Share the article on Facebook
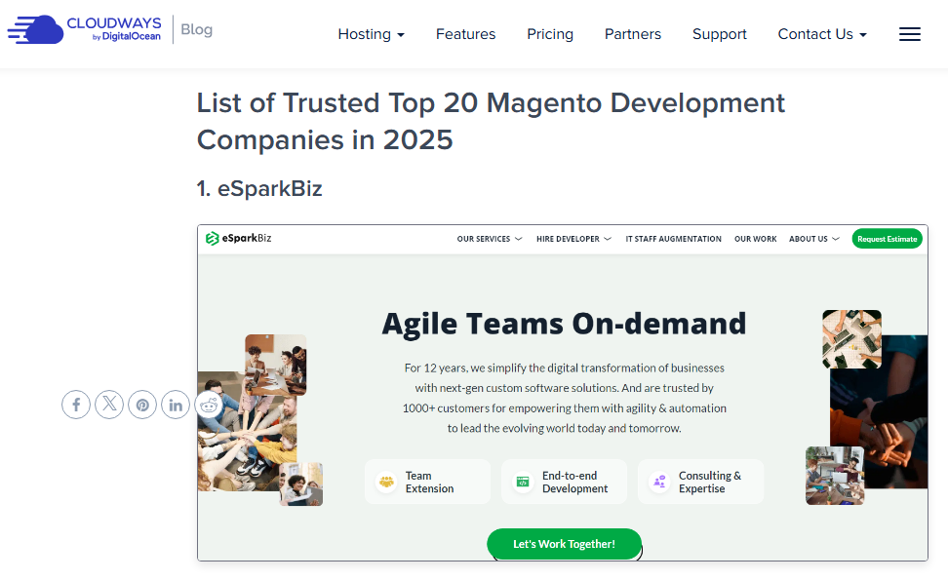 pos(76,405)
